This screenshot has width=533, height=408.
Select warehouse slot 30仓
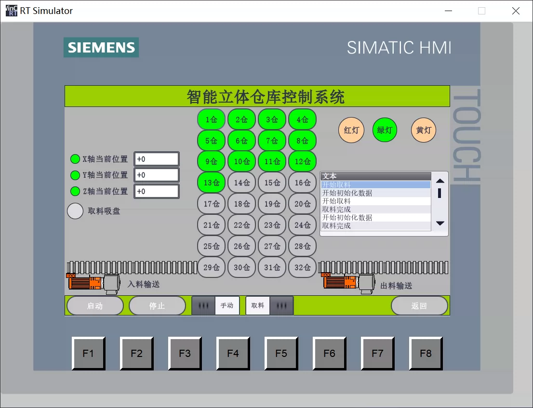point(242,267)
